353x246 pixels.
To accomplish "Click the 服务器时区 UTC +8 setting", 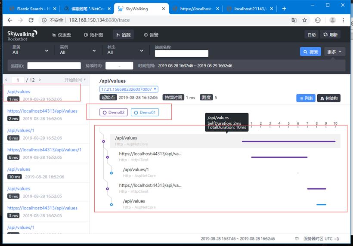I will tap(321, 239).
